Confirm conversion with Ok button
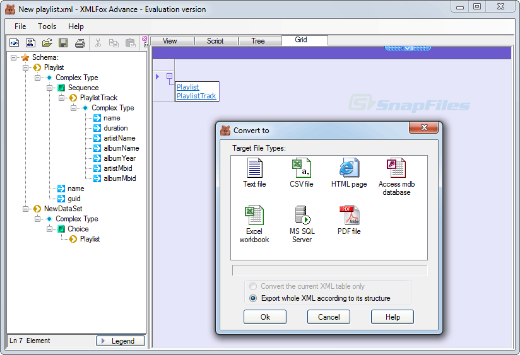This screenshot has height=355, width=520. (265, 317)
